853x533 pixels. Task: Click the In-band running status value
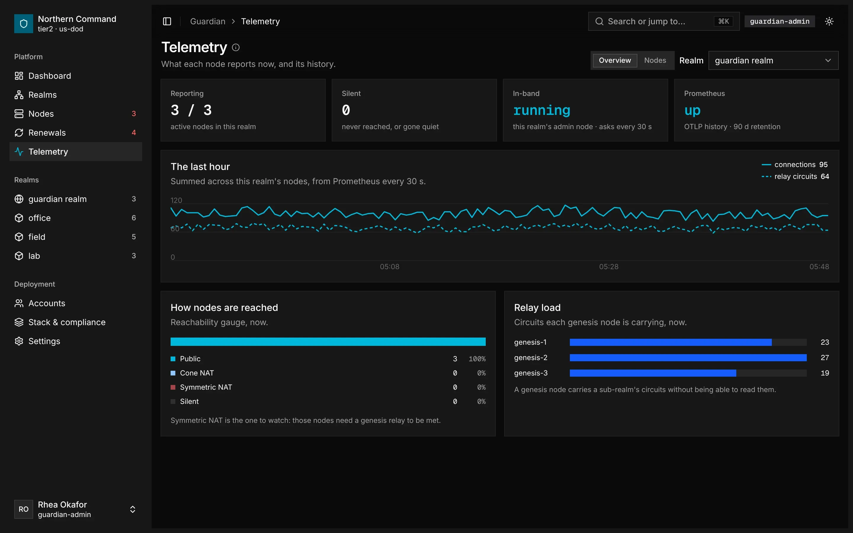(x=541, y=110)
